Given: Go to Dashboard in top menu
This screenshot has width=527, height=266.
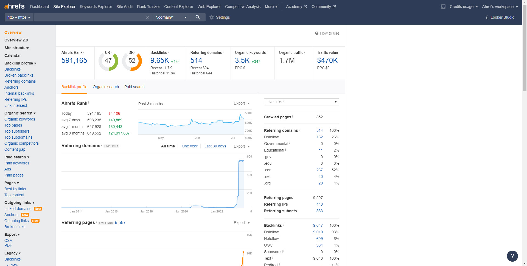Looking at the screenshot, I should coord(40,7).
